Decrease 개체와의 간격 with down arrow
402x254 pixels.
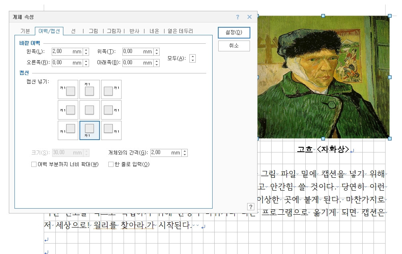coord(185,155)
